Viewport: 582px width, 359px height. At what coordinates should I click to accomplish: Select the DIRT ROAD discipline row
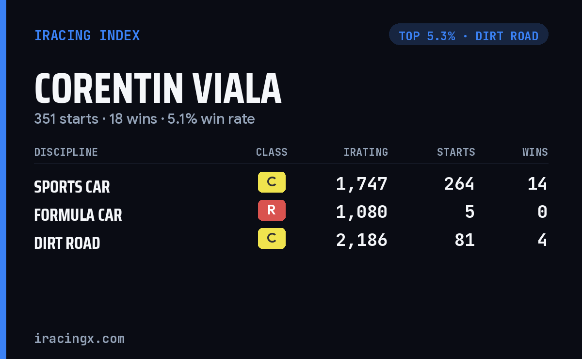pos(291,241)
